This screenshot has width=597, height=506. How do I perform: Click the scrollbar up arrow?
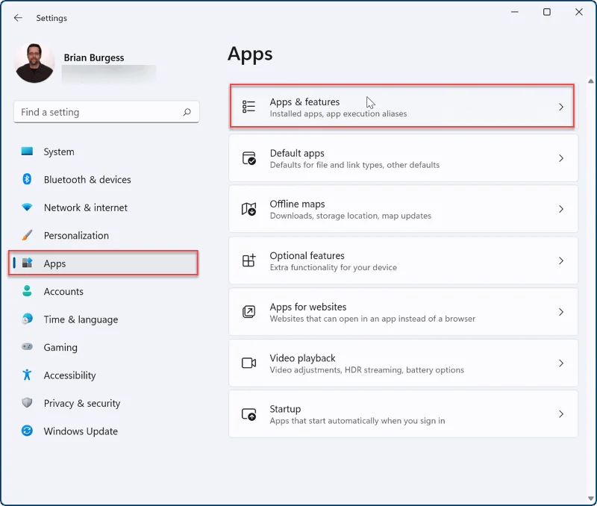[x=590, y=81]
